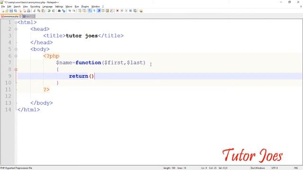Image resolution: width=303 pixels, height=170 pixels.
Task: Collapse the body fold on line 5
Action: (16, 49)
